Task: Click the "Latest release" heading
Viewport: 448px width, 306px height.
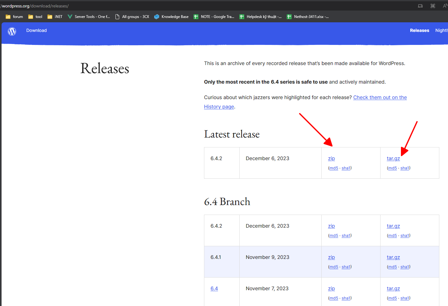Action: point(232,134)
